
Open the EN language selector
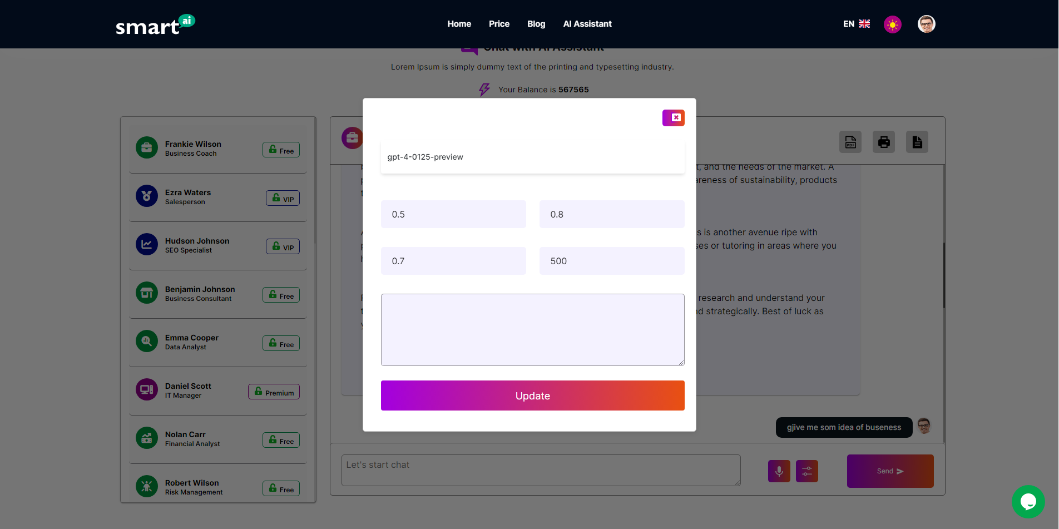click(856, 24)
